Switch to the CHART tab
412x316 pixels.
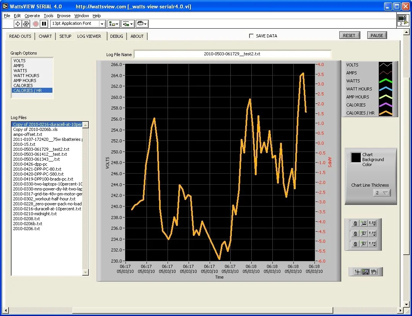[45, 36]
